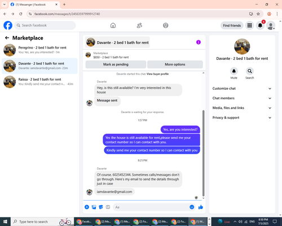Screen dimensions: 282x226
Task: Click the Facebook logo icon
Action: tap(8, 25)
